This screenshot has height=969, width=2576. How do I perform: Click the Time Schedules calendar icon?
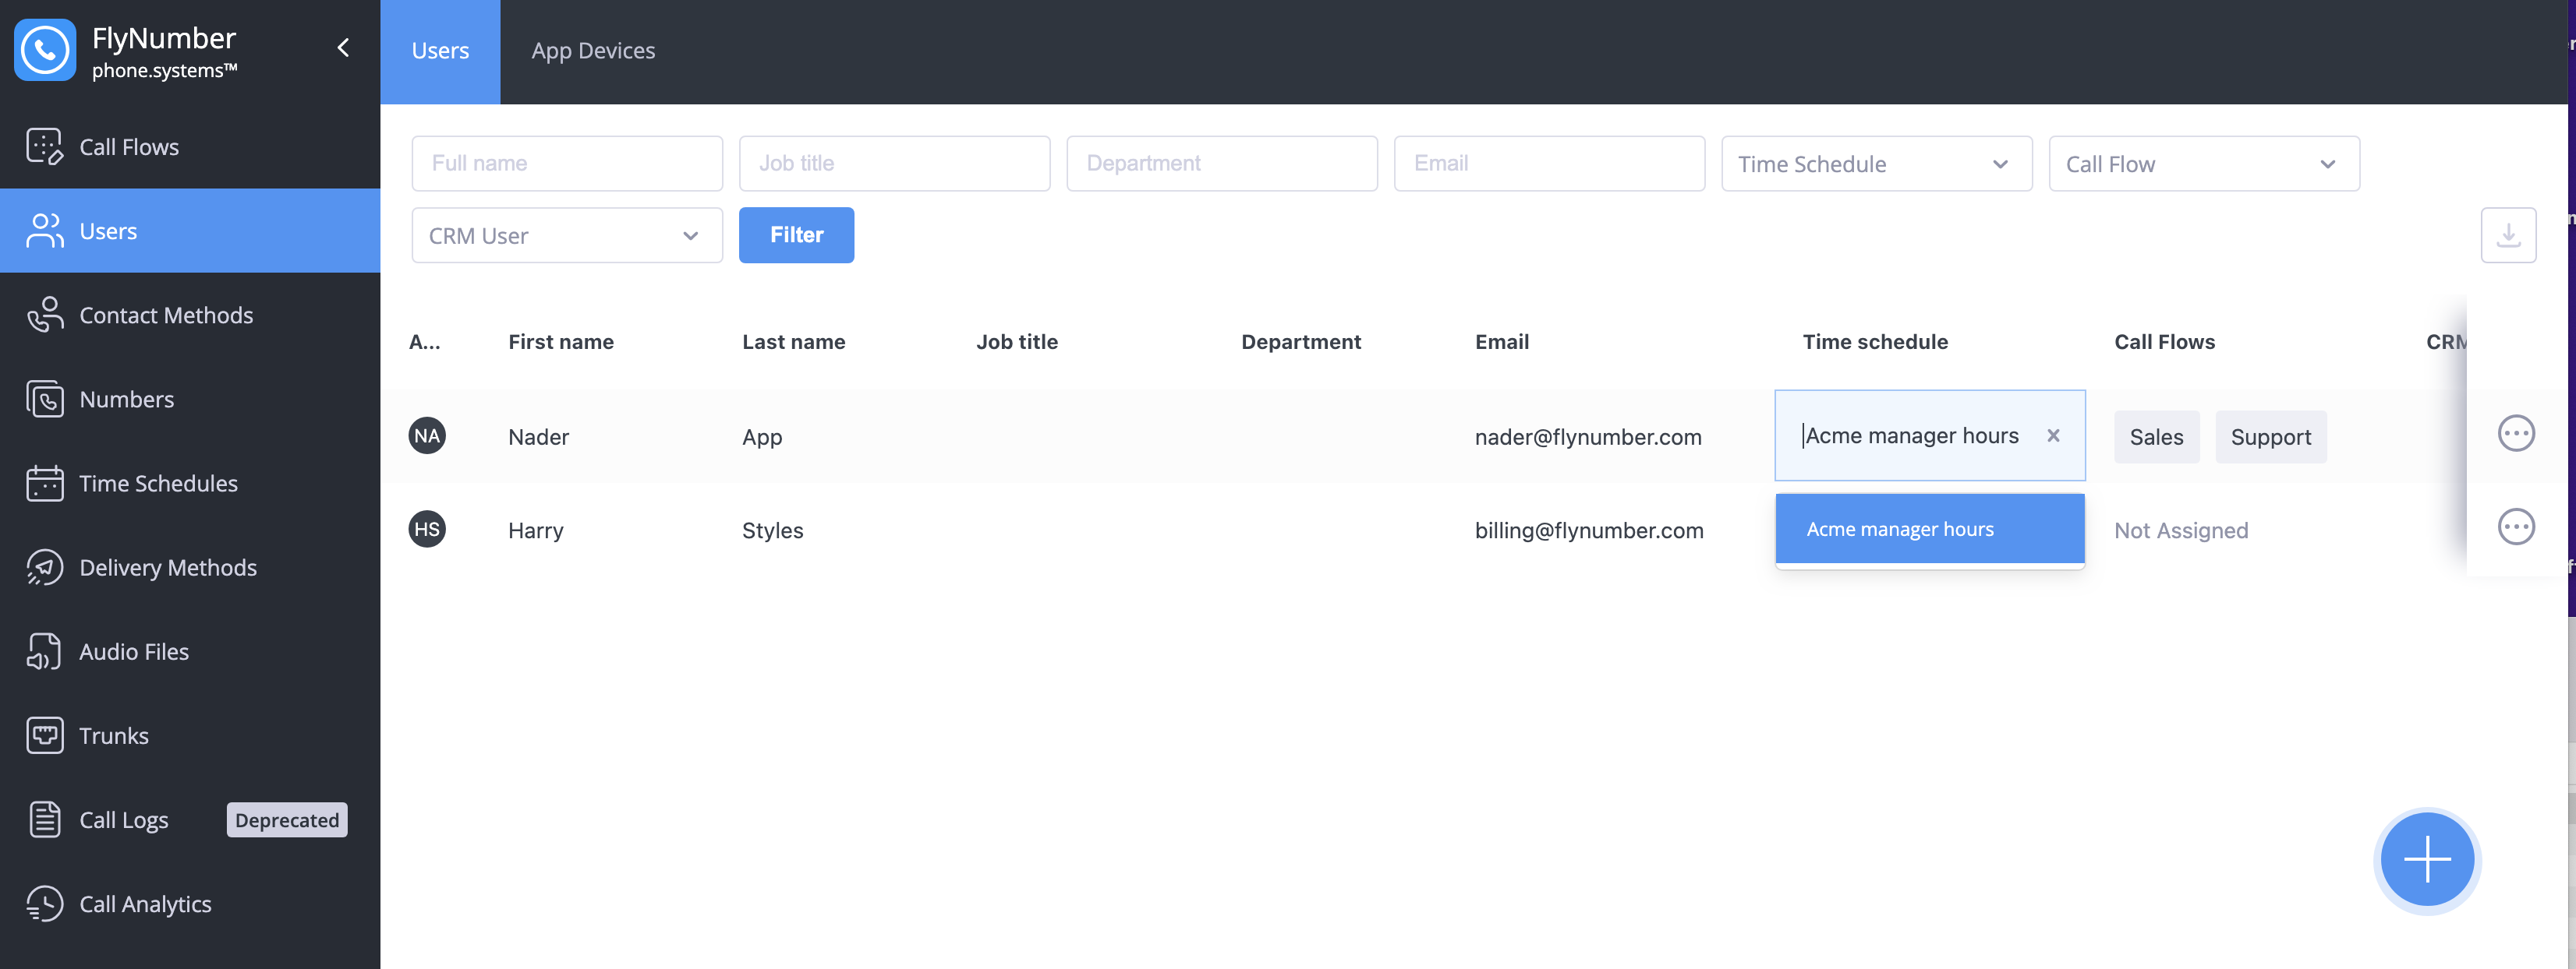click(x=44, y=484)
